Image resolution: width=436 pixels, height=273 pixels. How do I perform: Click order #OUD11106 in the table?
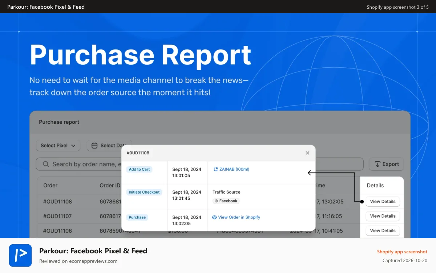point(57,231)
